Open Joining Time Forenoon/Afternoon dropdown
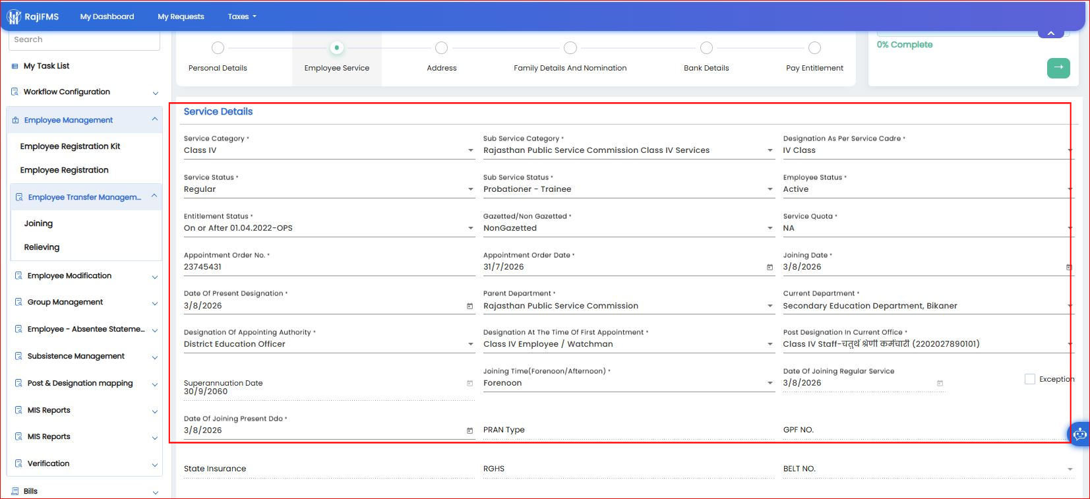 tap(628, 383)
